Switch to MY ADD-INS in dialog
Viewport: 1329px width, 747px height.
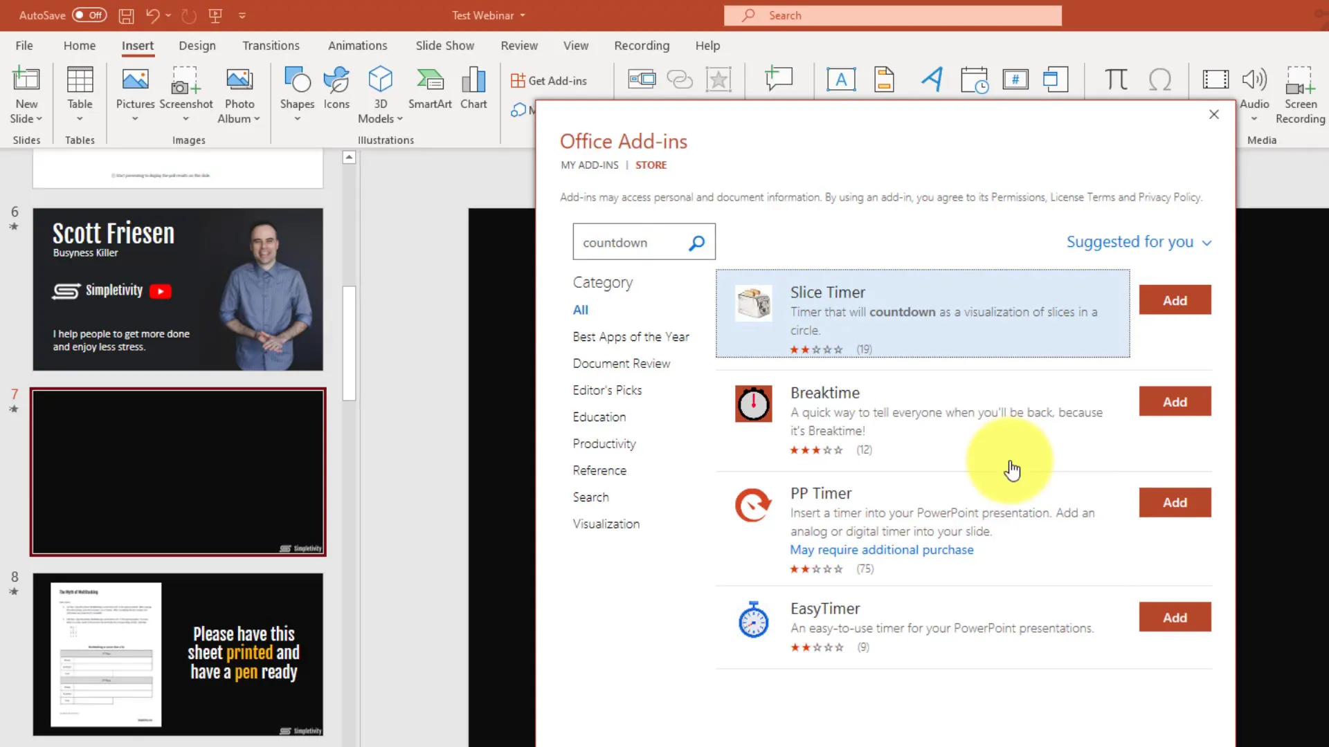tap(590, 165)
